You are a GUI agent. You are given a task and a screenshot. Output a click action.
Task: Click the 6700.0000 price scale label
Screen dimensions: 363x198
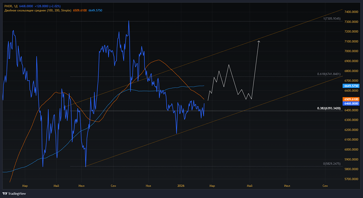351,81
